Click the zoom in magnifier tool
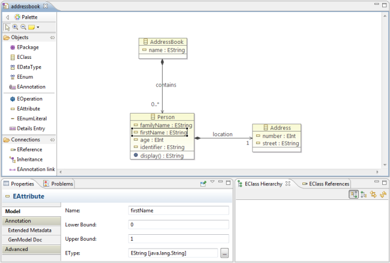 click(x=14, y=27)
